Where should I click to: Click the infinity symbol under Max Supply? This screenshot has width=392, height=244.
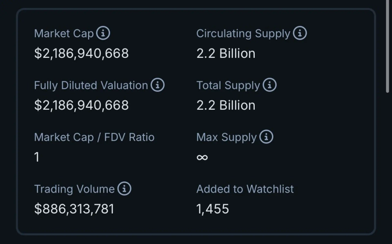(202, 157)
